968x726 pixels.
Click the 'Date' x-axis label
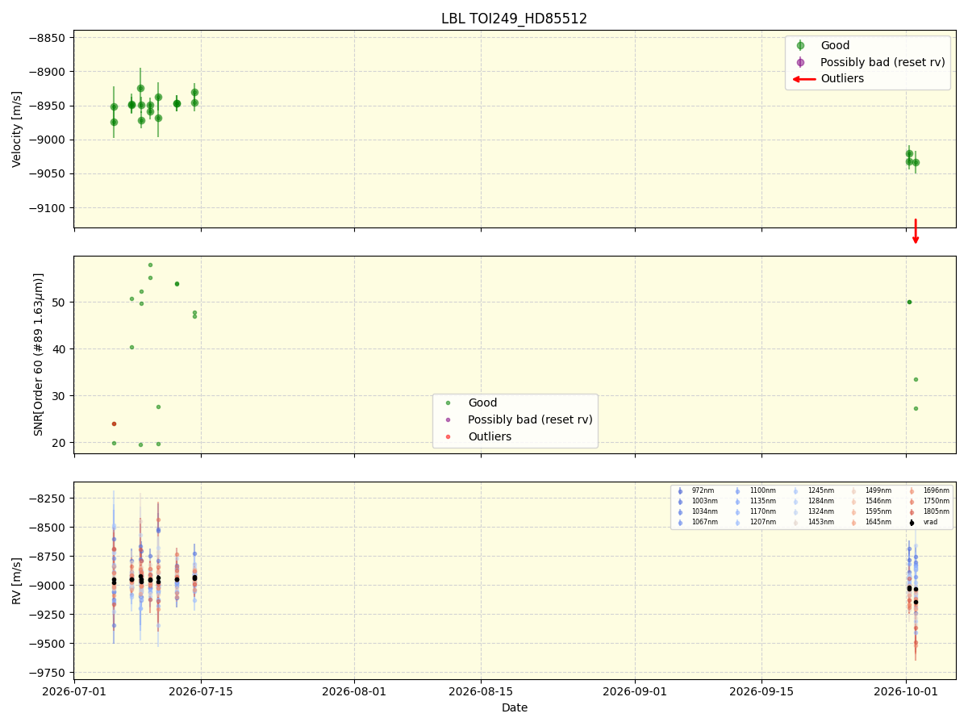[x=515, y=708]
